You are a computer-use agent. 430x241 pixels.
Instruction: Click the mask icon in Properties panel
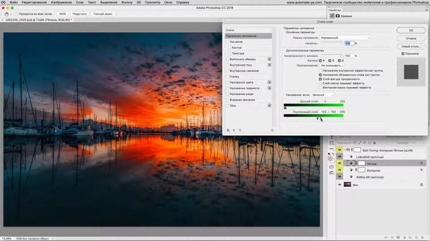(337, 16)
